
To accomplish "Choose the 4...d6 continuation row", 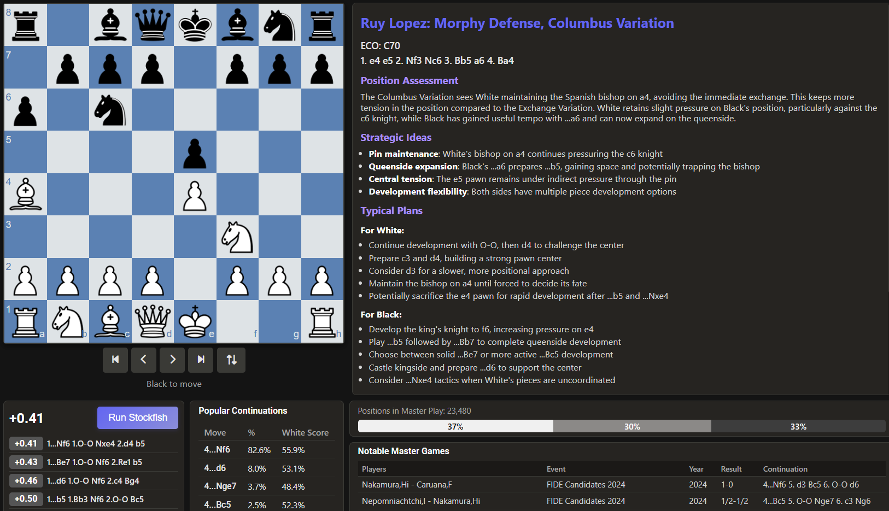I will click(x=266, y=468).
